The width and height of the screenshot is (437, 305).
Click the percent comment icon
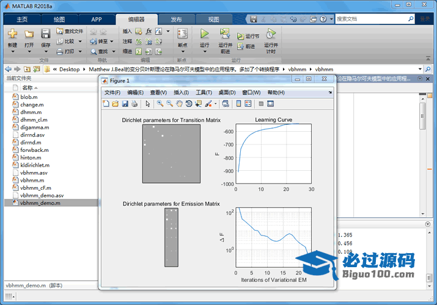(x=139, y=41)
